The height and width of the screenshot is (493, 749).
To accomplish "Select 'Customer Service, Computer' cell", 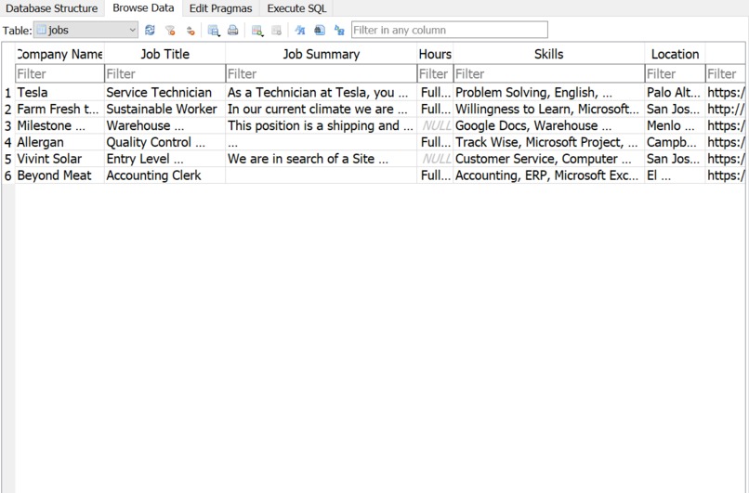I will pyautogui.click(x=549, y=159).
